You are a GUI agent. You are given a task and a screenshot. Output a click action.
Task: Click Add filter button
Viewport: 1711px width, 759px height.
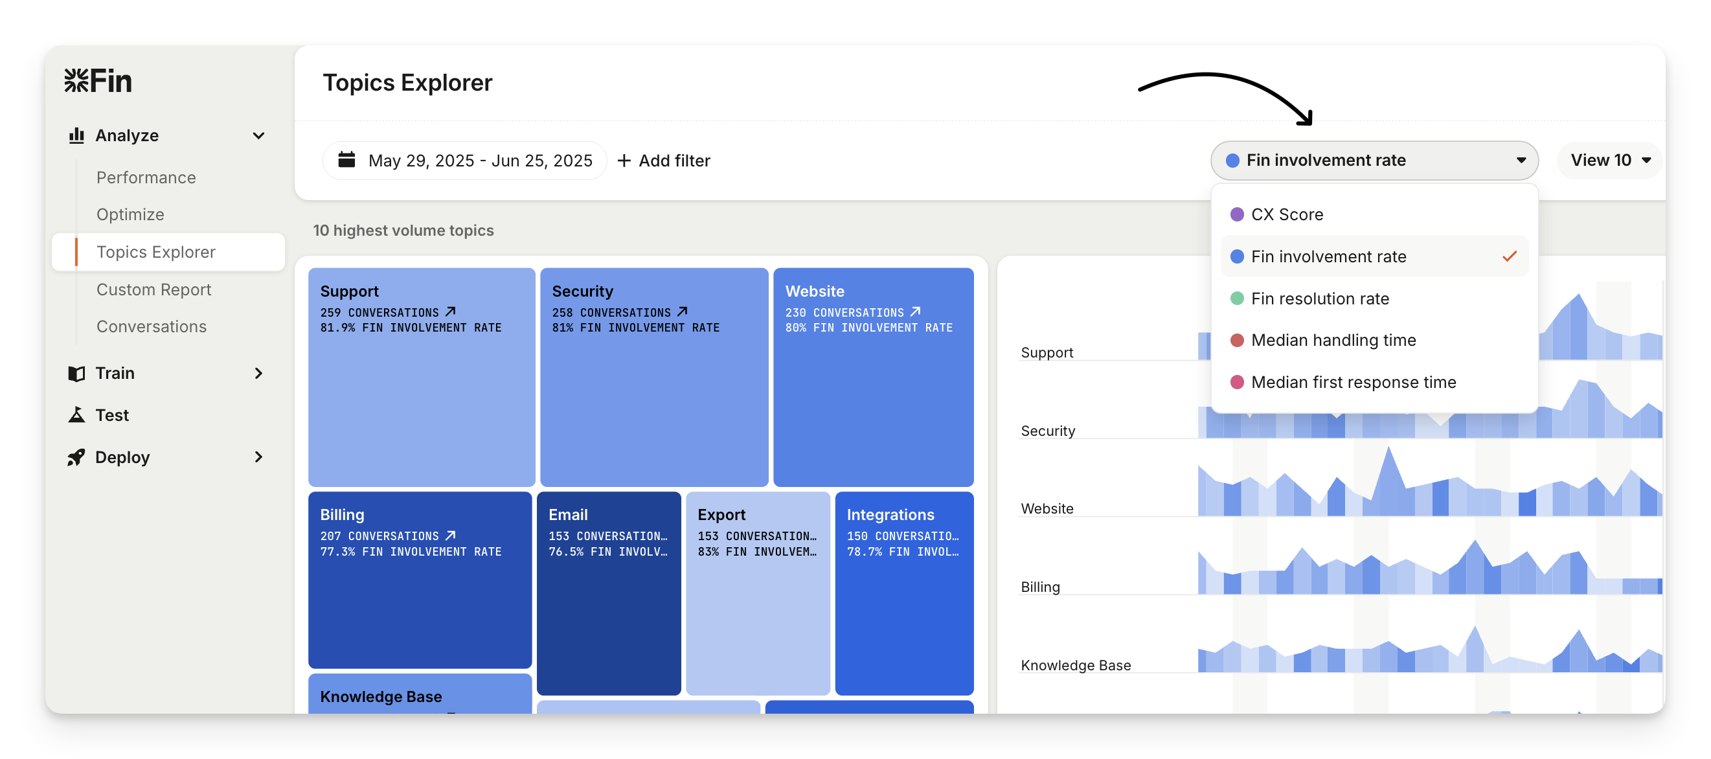point(664,161)
